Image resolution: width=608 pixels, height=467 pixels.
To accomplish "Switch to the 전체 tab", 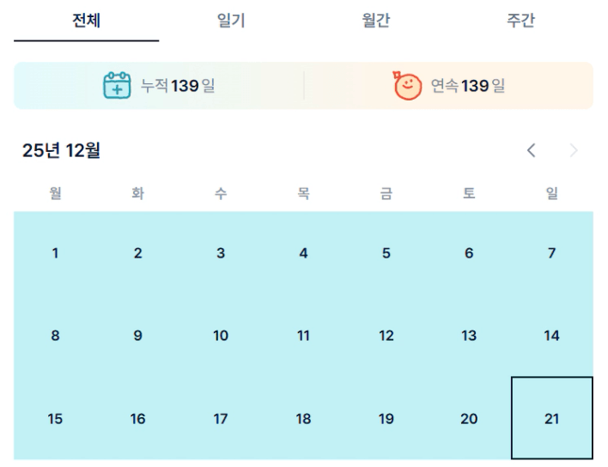I will pos(86,21).
